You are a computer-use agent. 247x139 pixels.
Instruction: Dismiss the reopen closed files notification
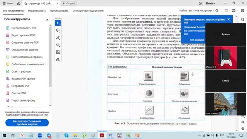point(228,19)
